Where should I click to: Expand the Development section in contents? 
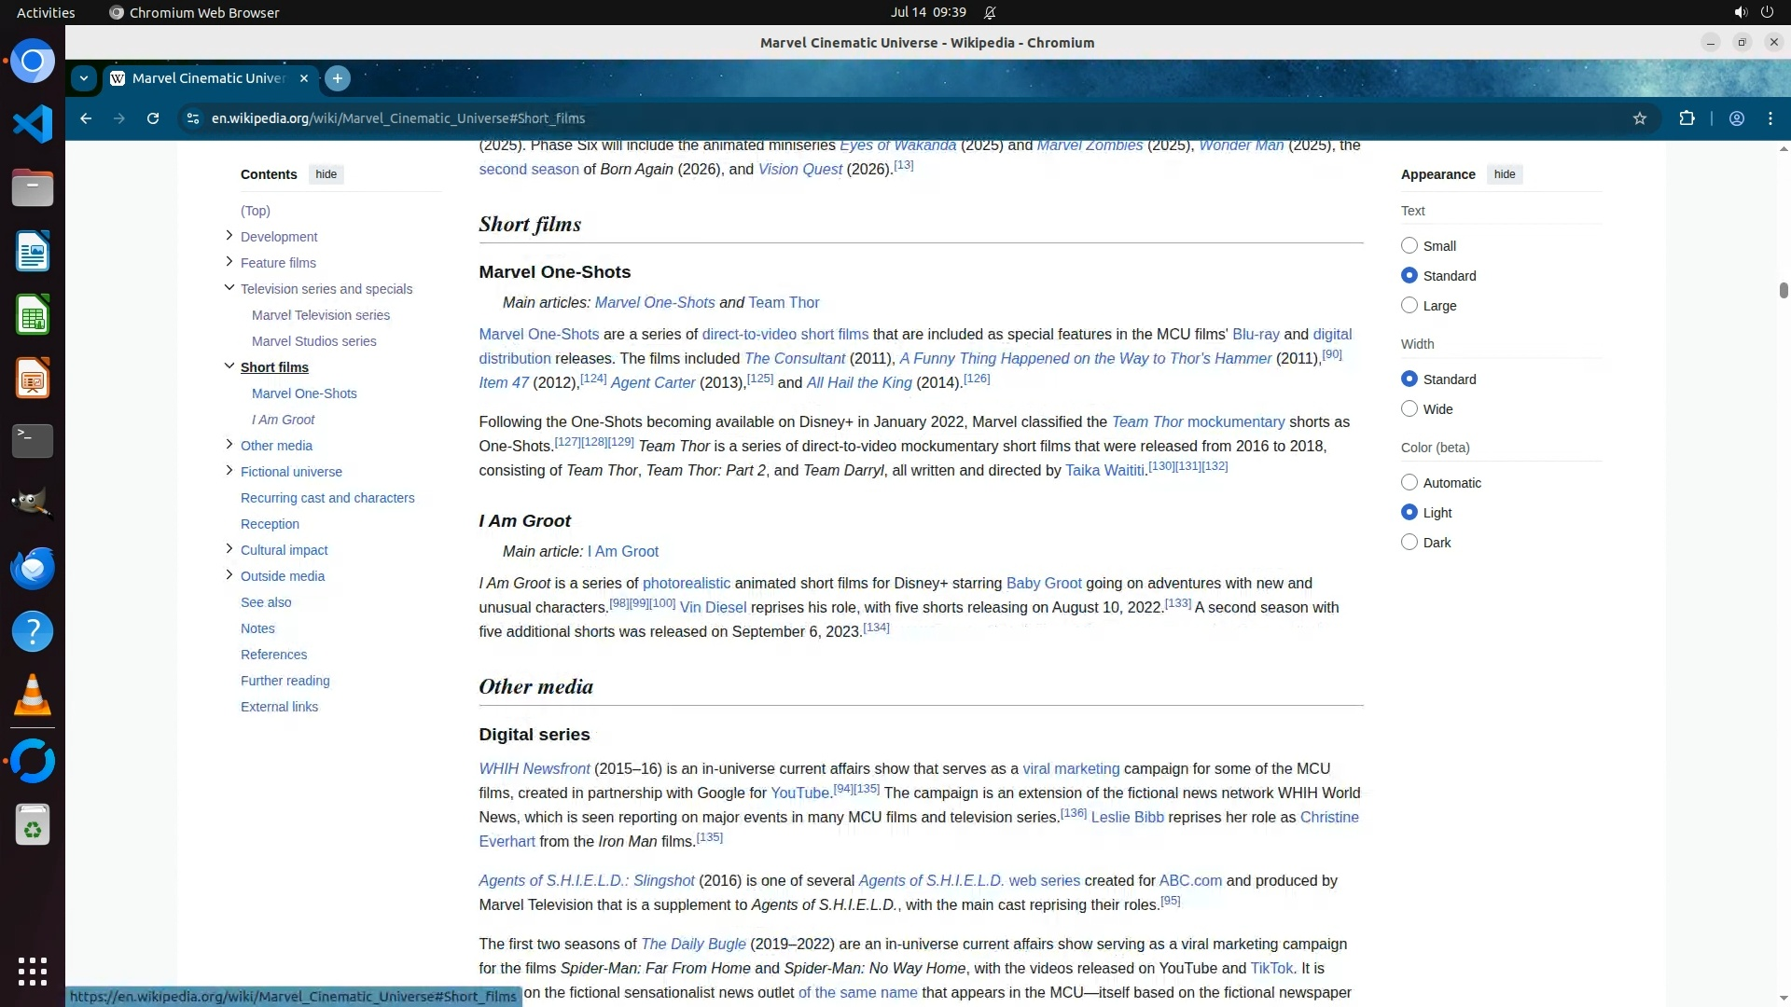pyautogui.click(x=229, y=236)
